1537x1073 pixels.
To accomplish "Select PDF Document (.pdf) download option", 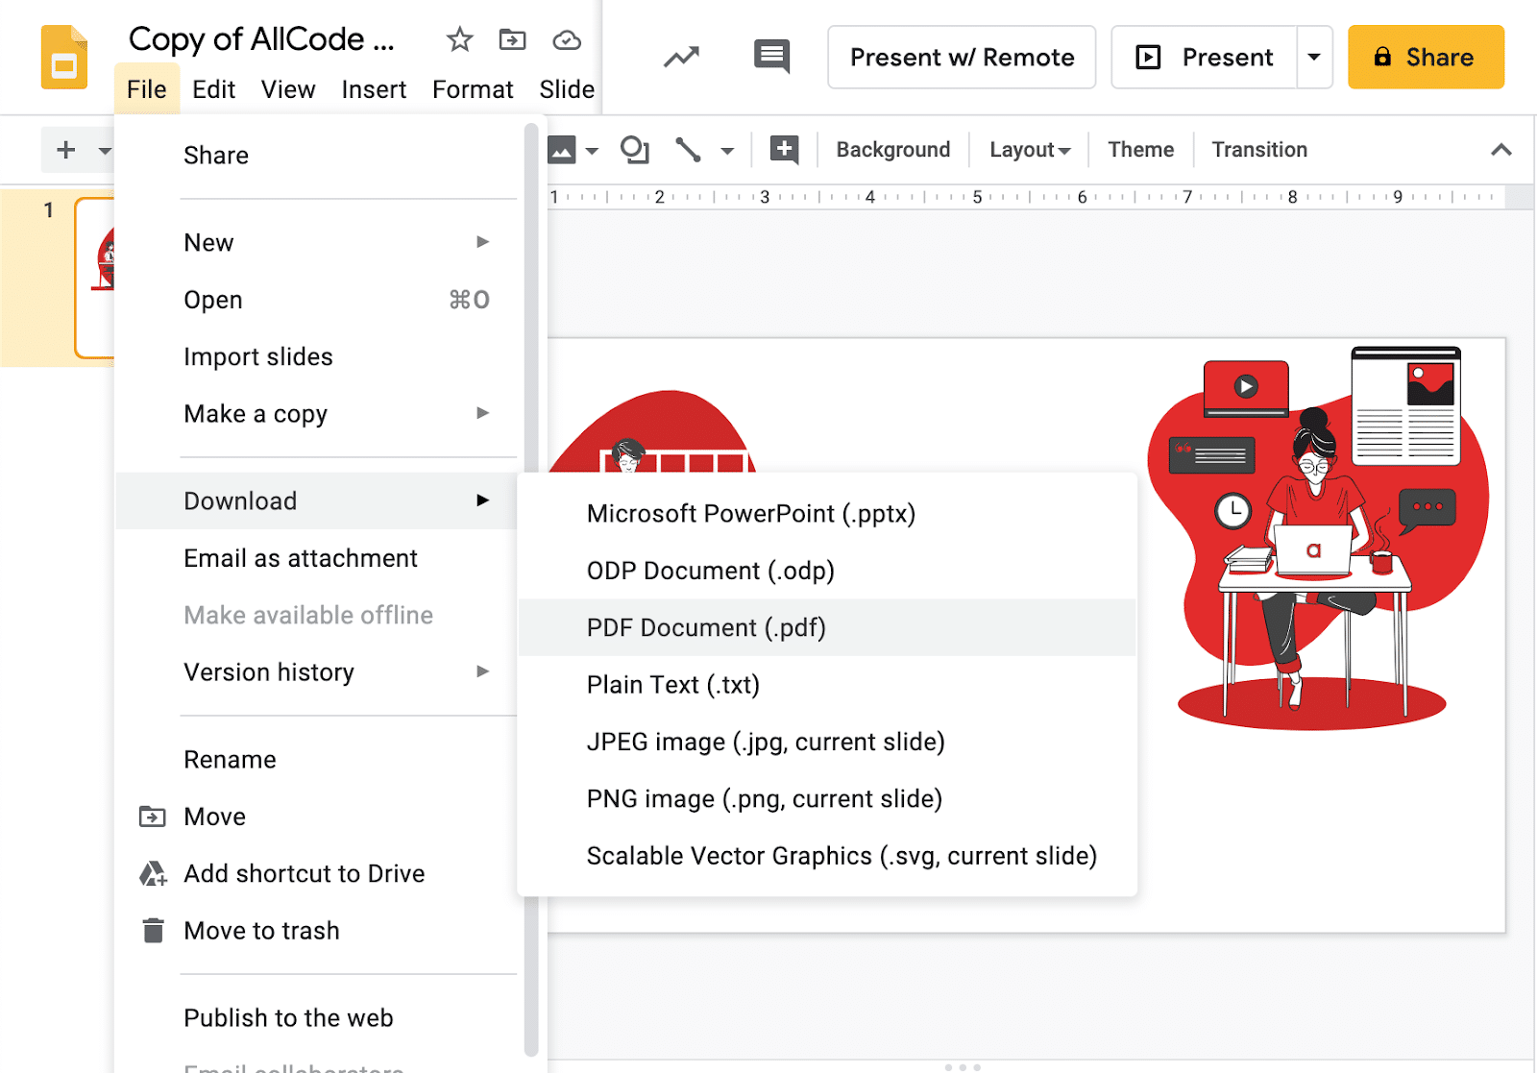I will point(706,627).
